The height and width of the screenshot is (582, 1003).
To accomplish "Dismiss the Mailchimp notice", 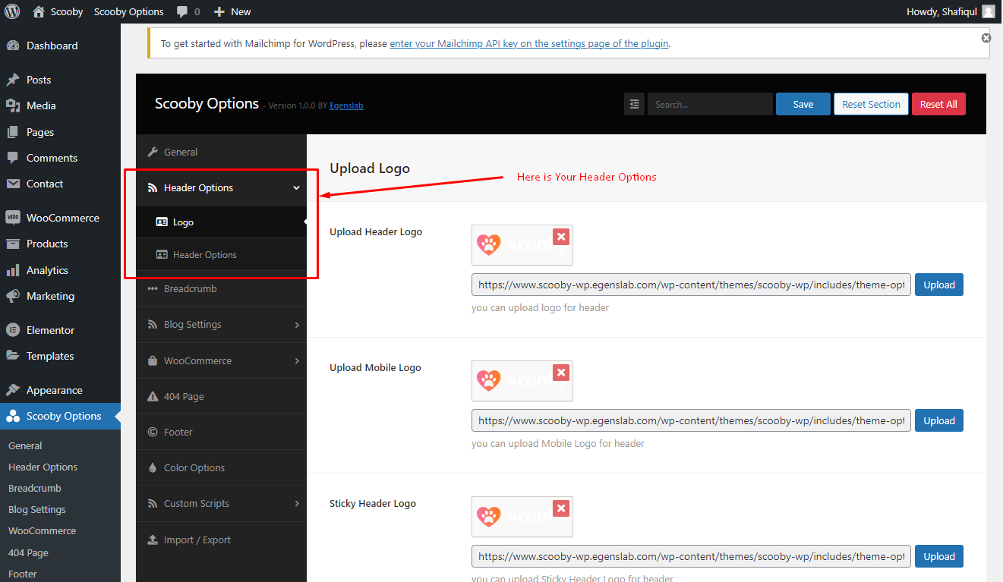I will click(986, 38).
